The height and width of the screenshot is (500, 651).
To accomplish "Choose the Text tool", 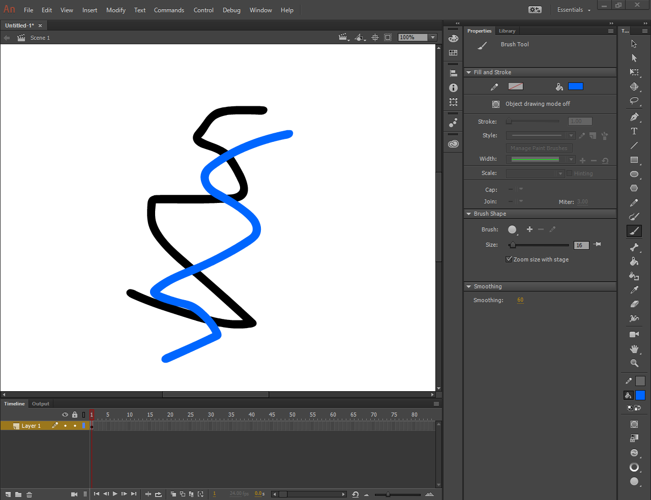I will [634, 131].
